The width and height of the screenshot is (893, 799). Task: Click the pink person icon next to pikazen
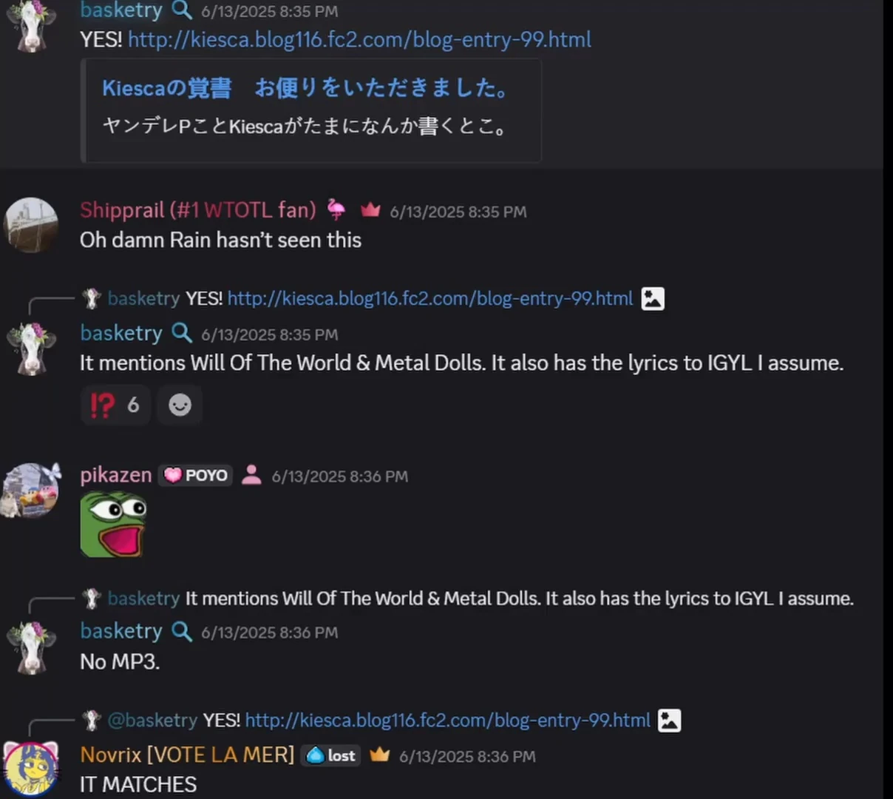click(x=251, y=475)
